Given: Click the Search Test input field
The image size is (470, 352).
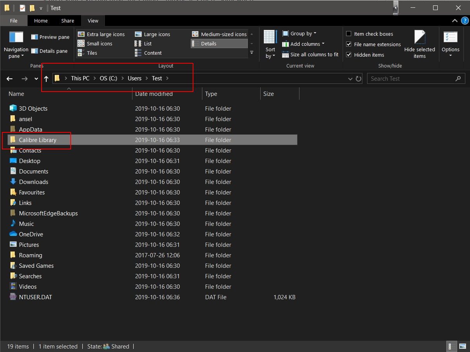Looking at the screenshot, I should 416,78.
